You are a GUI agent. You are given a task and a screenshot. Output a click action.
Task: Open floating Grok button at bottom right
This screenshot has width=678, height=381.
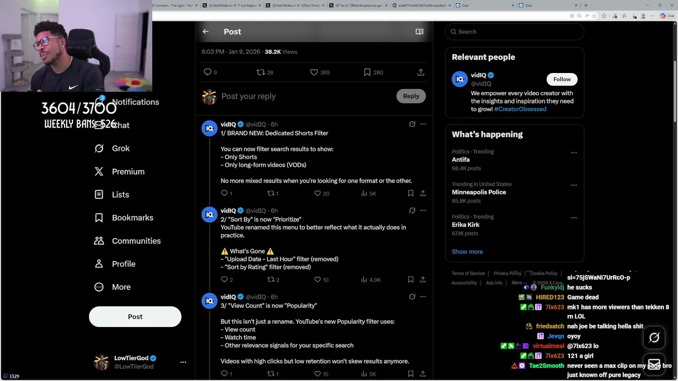coord(654,338)
